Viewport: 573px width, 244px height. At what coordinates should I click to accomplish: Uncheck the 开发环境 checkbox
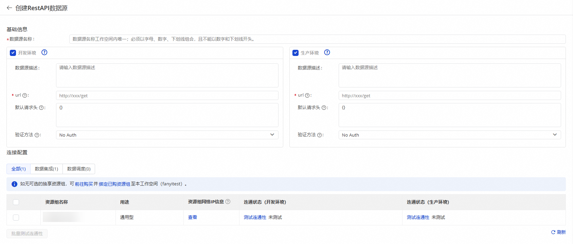(x=13, y=53)
